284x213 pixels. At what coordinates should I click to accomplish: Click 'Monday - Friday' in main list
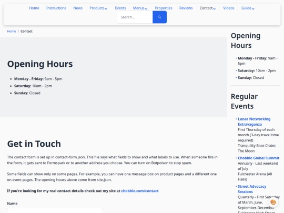coord(29,79)
